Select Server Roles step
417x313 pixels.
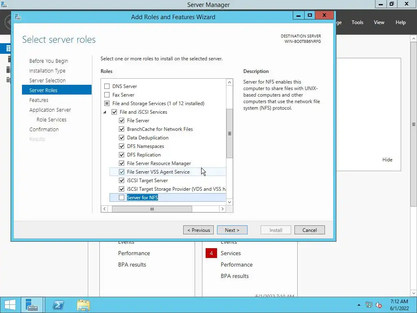point(57,90)
